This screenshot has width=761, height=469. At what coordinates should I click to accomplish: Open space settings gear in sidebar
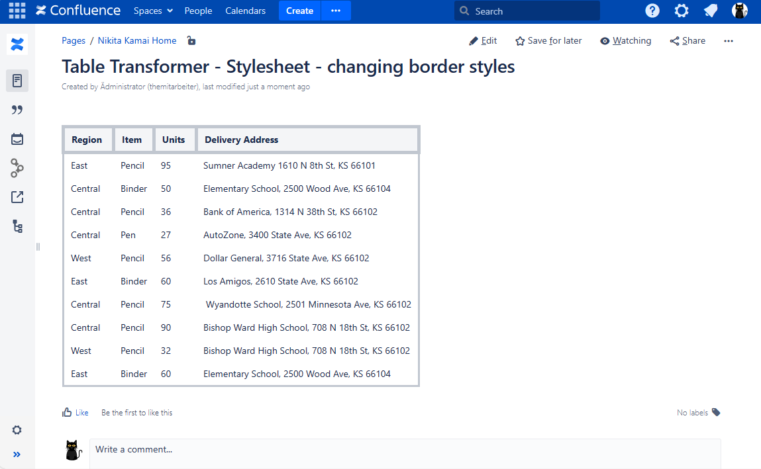click(x=17, y=430)
